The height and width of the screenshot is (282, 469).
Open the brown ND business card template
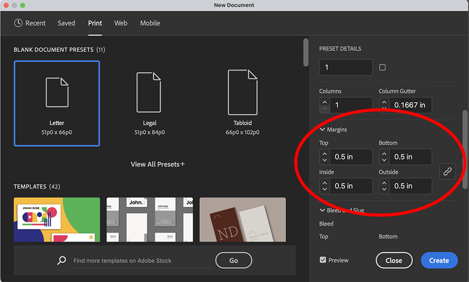243,219
